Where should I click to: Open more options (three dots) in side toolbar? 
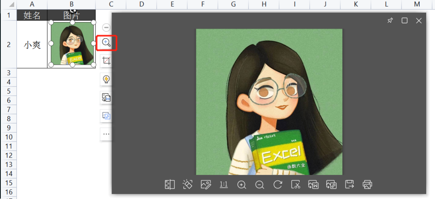tap(106, 134)
